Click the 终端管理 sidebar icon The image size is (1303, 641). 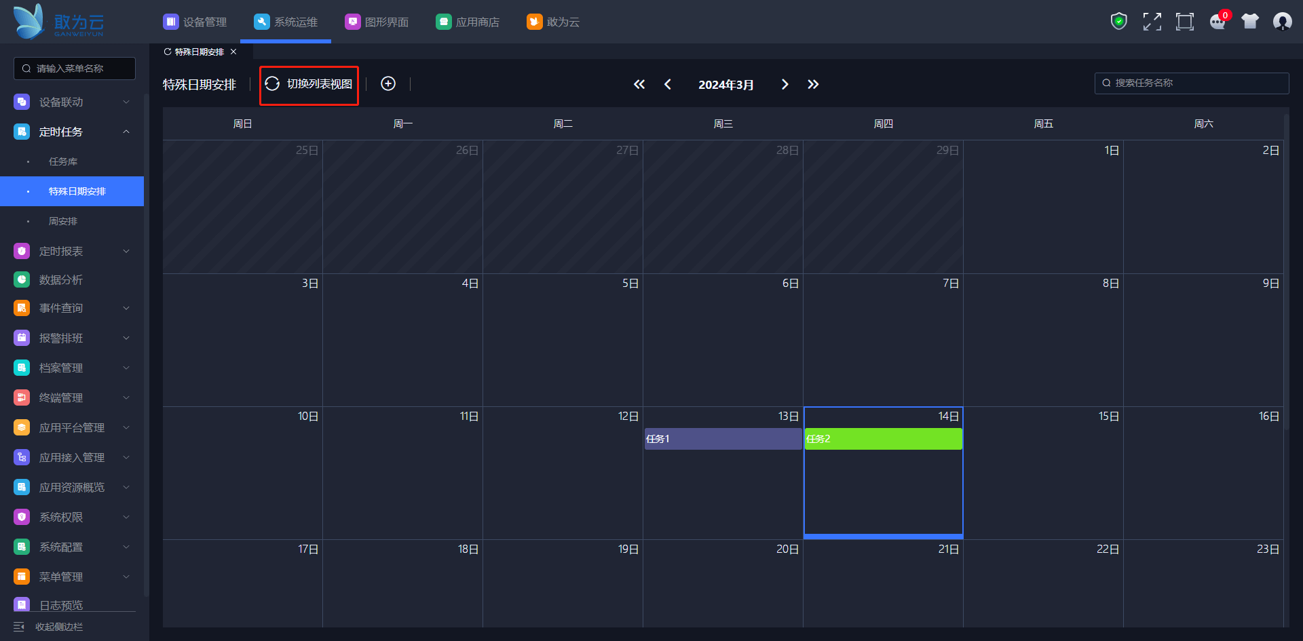(22, 397)
